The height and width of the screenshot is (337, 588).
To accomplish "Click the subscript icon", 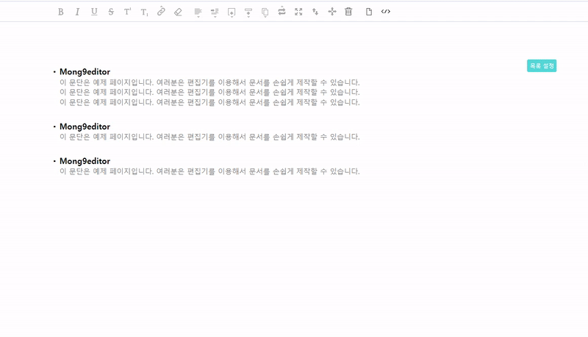I will coord(144,12).
